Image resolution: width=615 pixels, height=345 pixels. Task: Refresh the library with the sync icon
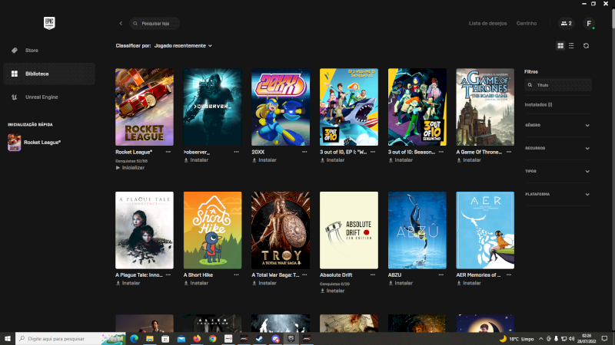click(x=586, y=46)
